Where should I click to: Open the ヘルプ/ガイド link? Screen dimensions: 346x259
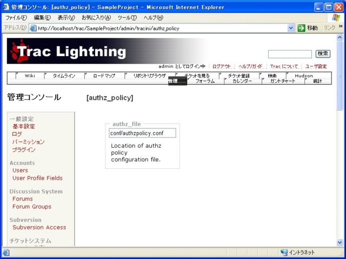point(250,66)
